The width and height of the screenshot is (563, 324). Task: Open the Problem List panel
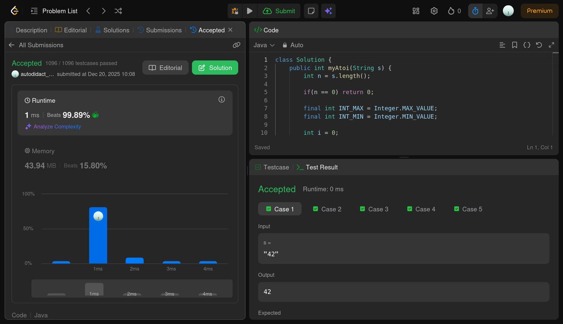click(x=54, y=11)
